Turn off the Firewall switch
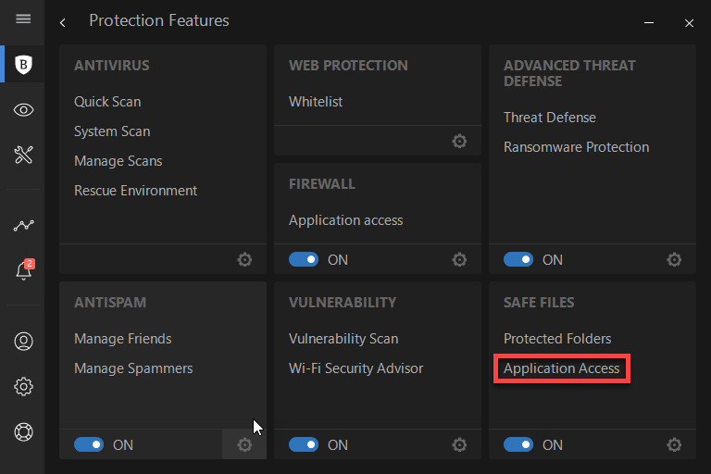The image size is (711, 474). (x=304, y=260)
